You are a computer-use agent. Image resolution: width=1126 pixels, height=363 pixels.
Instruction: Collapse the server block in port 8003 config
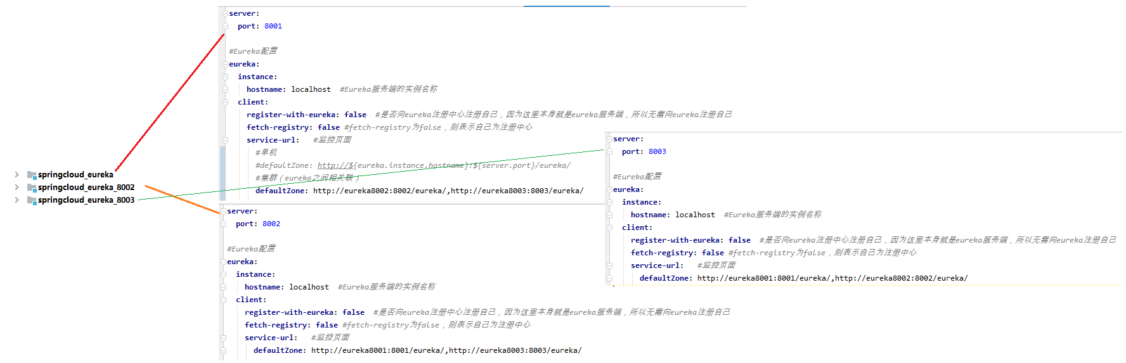(x=609, y=139)
